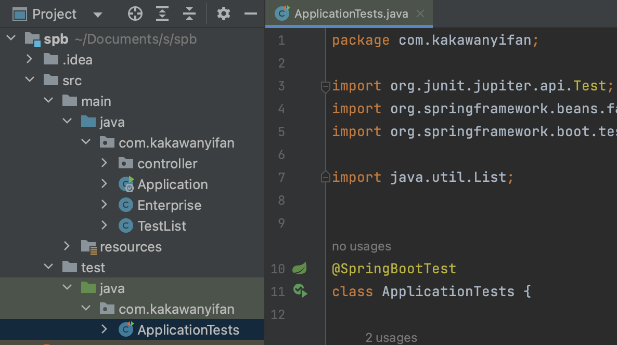Image resolution: width=617 pixels, height=345 pixels.
Task: Select Enterprise class in tree
Action: pyautogui.click(x=169, y=205)
